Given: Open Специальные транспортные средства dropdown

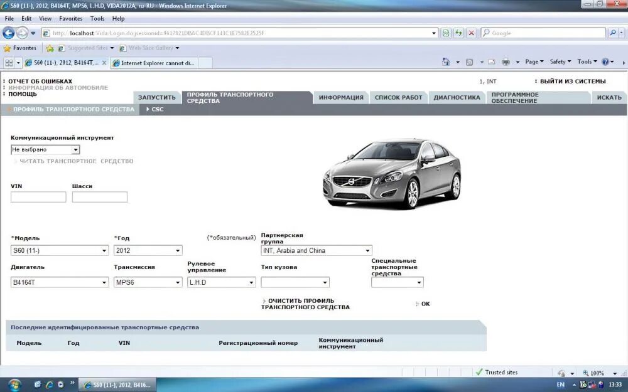Looking at the screenshot, I should click(x=398, y=282).
